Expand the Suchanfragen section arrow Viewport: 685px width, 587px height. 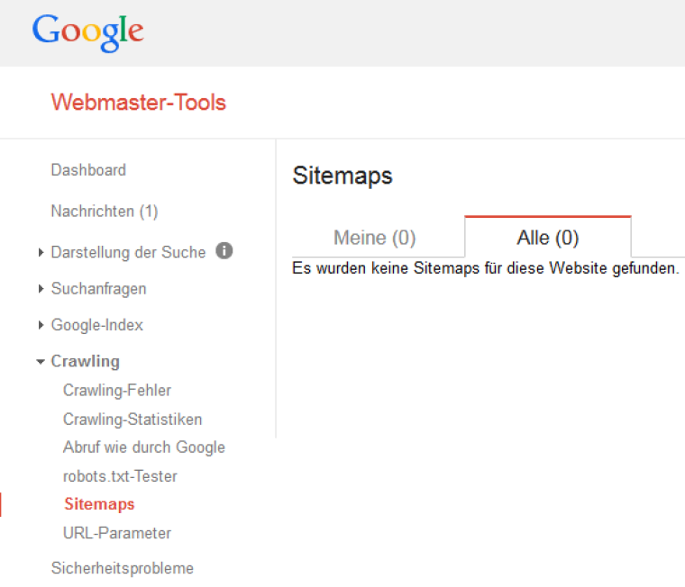point(41,288)
